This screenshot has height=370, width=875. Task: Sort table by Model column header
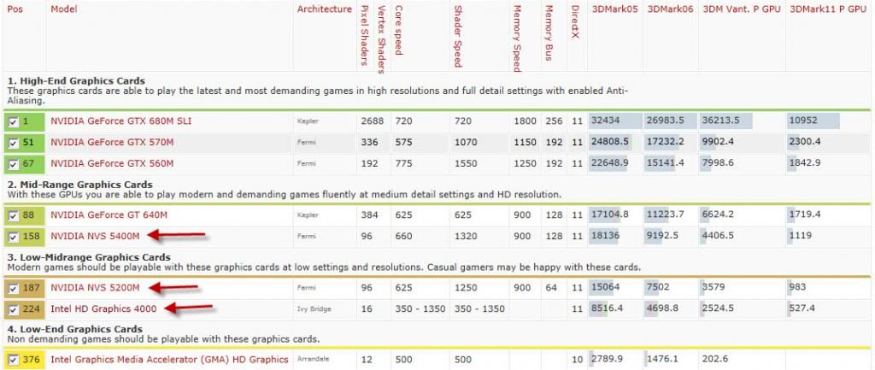pyautogui.click(x=63, y=9)
